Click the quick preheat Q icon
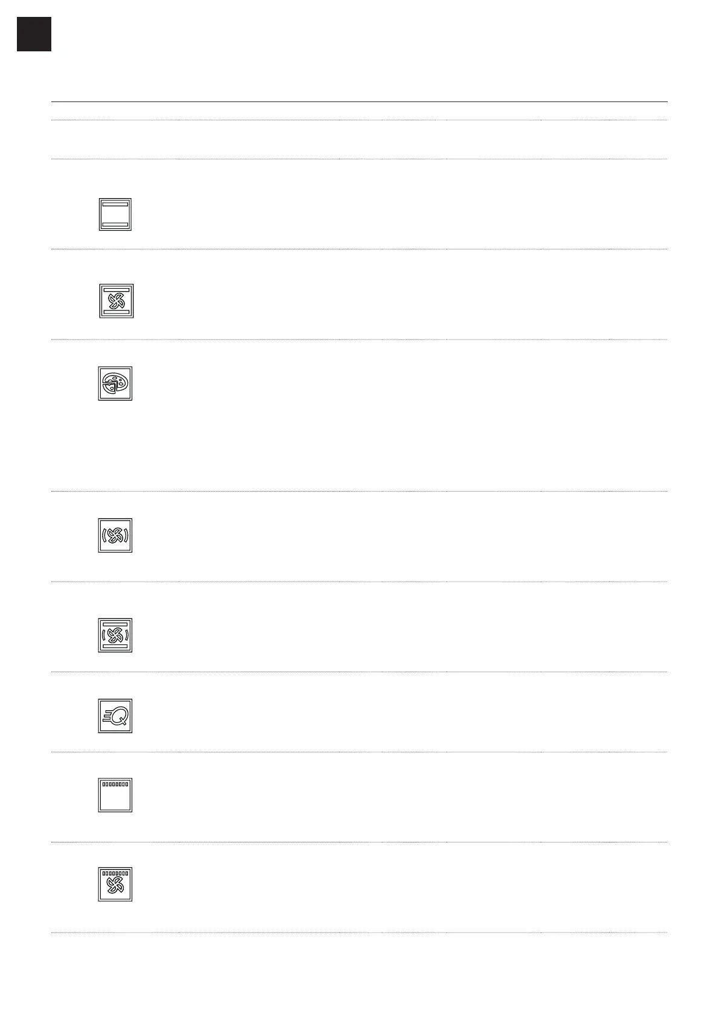 point(115,716)
